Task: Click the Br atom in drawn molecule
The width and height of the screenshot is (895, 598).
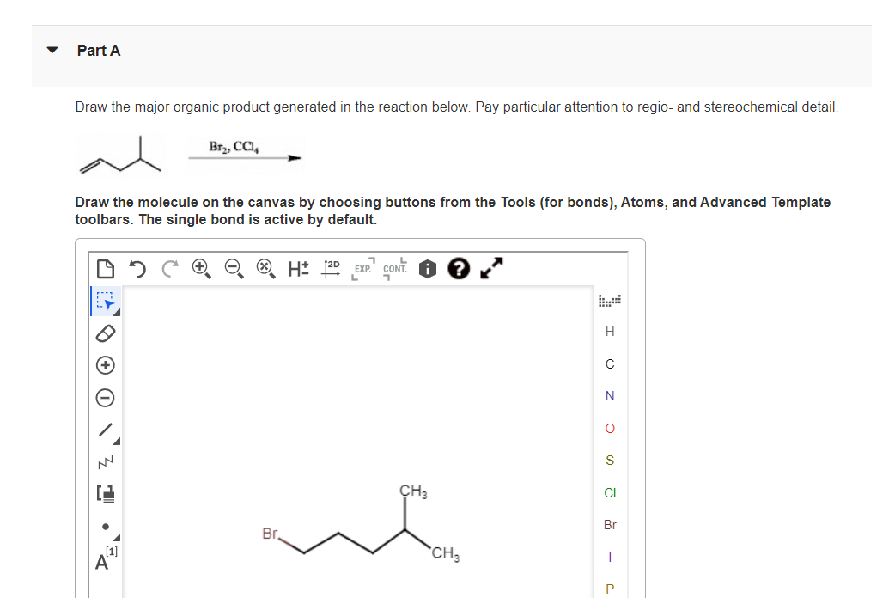Action: pos(270,534)
